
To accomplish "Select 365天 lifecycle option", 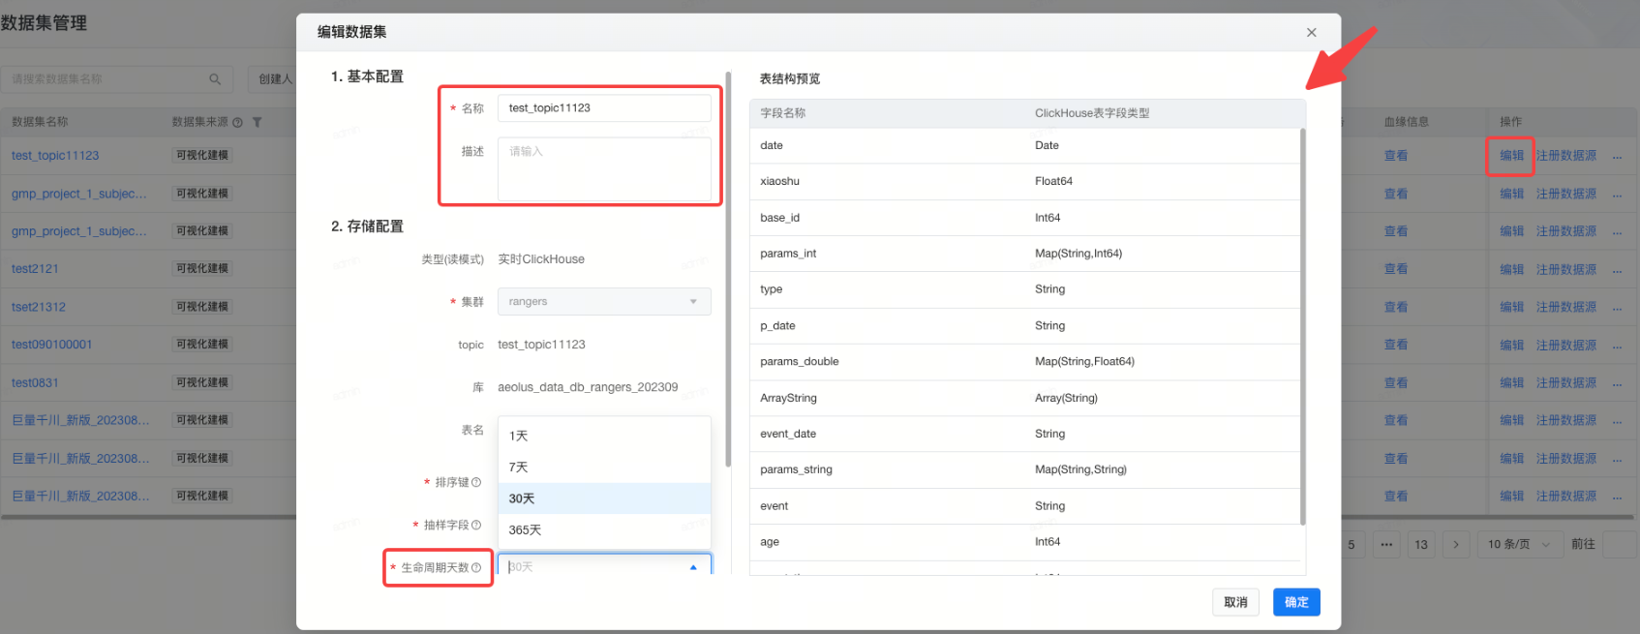I will click(x=604, y=529).
